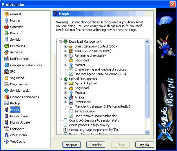Screen dimensions: 177x151
Task: Uncheck Enable saving and loading of sources
Action: point(71,69)
